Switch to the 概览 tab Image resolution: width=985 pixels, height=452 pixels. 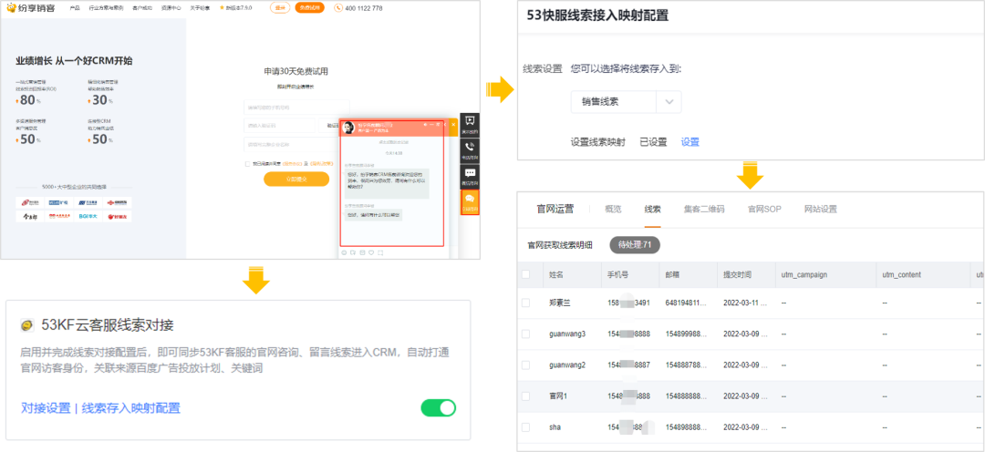pos(613,209)
